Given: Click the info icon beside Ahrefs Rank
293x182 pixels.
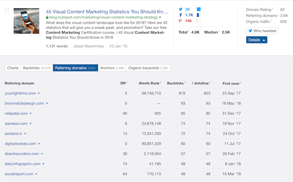Looking at the screenshot, I should pos(161,82).
